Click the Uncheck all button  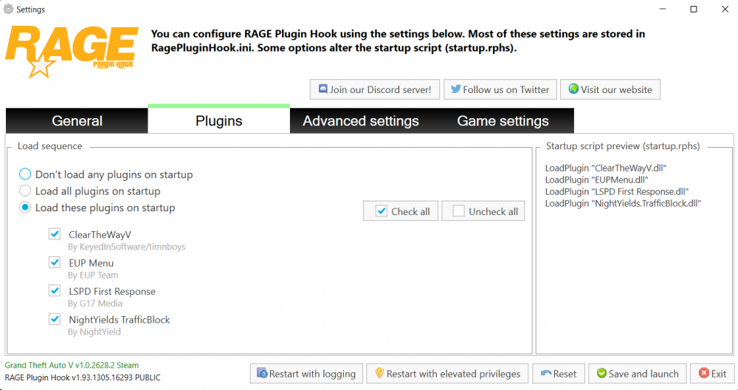(483, 211)
